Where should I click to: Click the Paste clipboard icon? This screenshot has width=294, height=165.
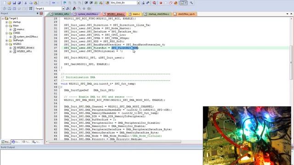pos(35,3)
